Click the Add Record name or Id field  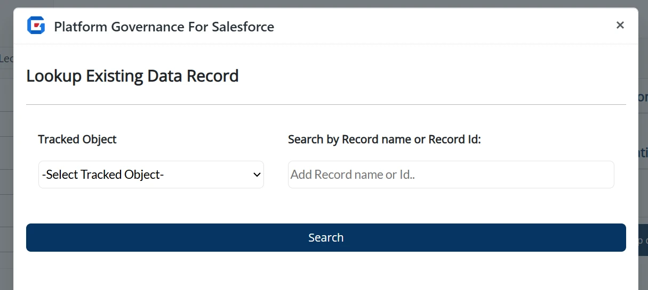tap(451, 175)
